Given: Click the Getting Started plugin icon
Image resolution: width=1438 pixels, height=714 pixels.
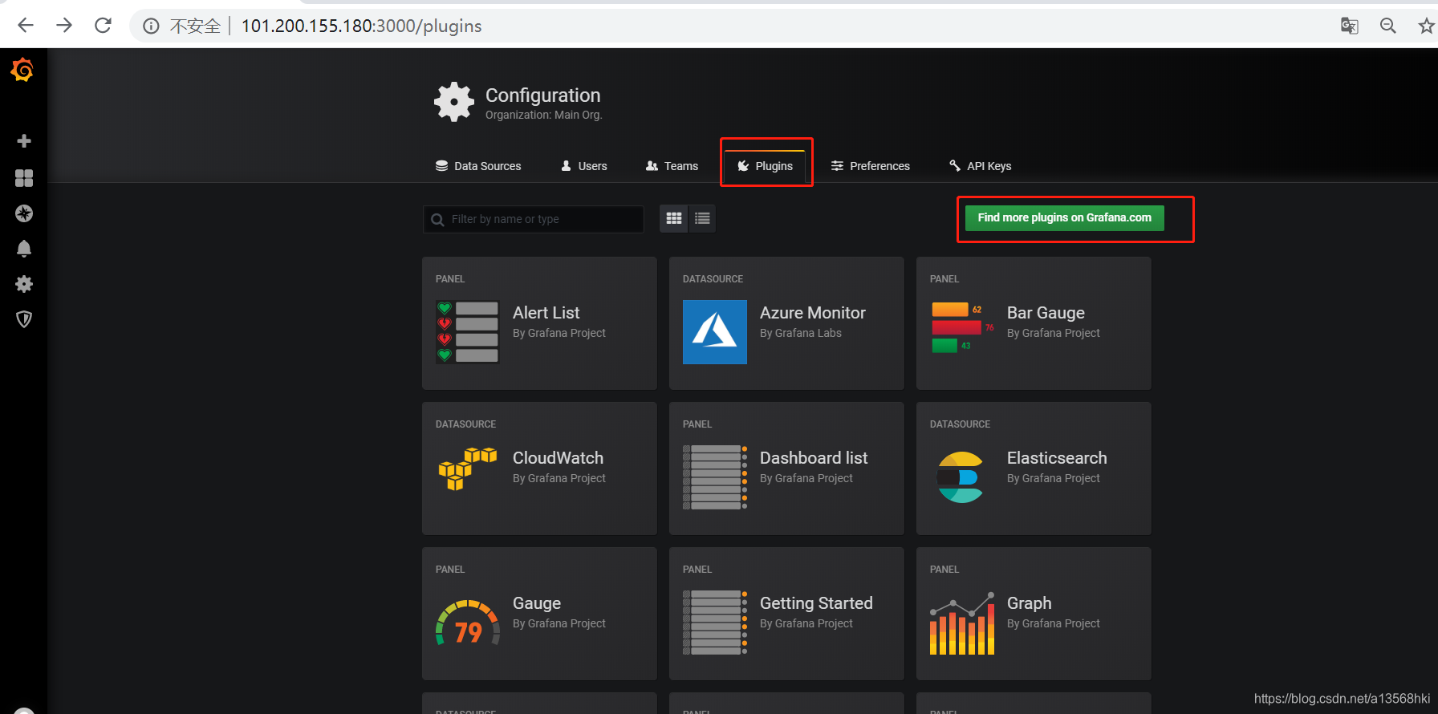Looking at the screenshot, I should pyautogui.click(x=715, y=623).
